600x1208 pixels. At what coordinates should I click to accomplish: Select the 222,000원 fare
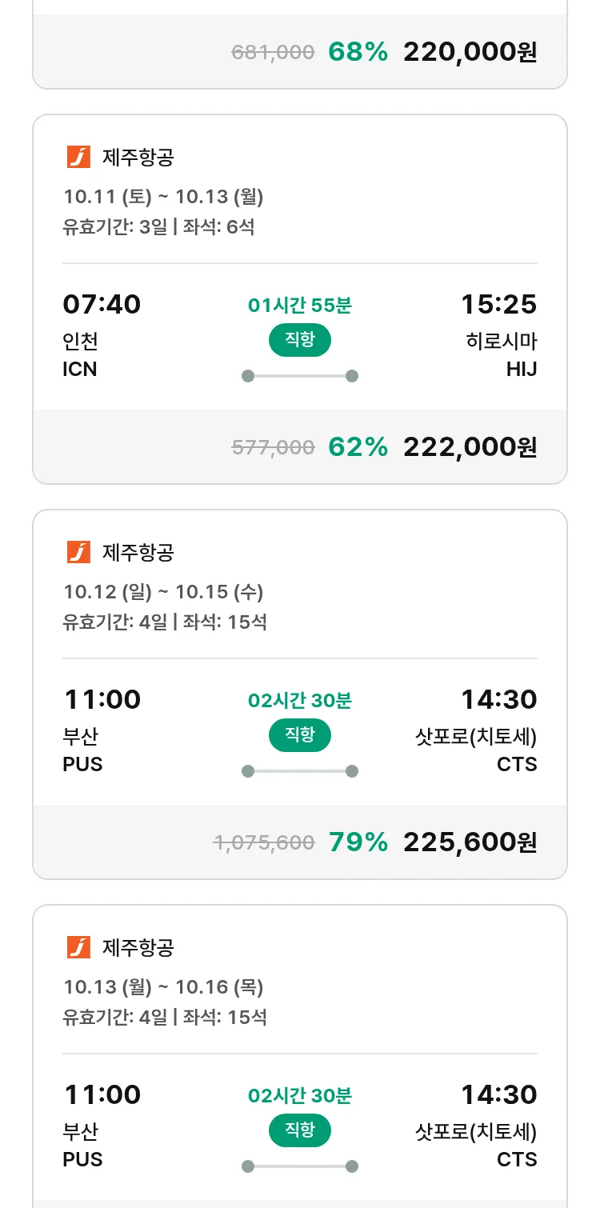coord(470,446)
